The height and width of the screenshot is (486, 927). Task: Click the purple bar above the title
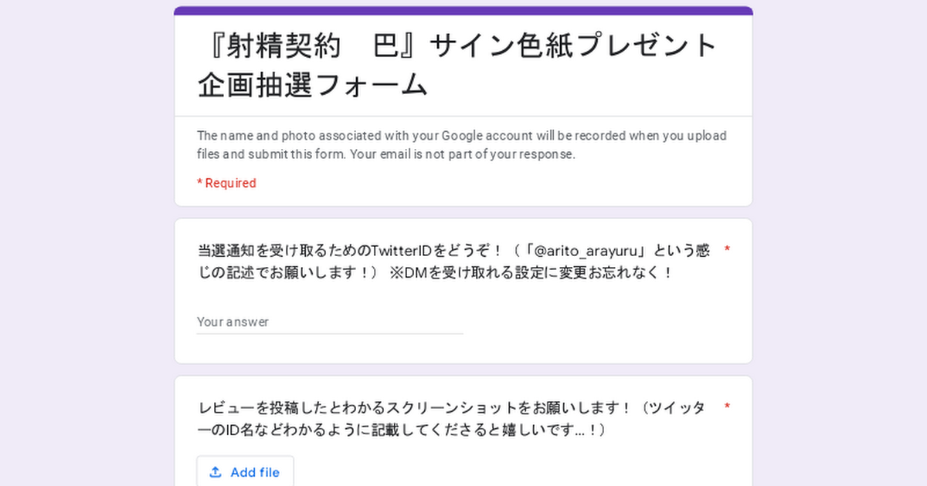click(x=463, y=11)
